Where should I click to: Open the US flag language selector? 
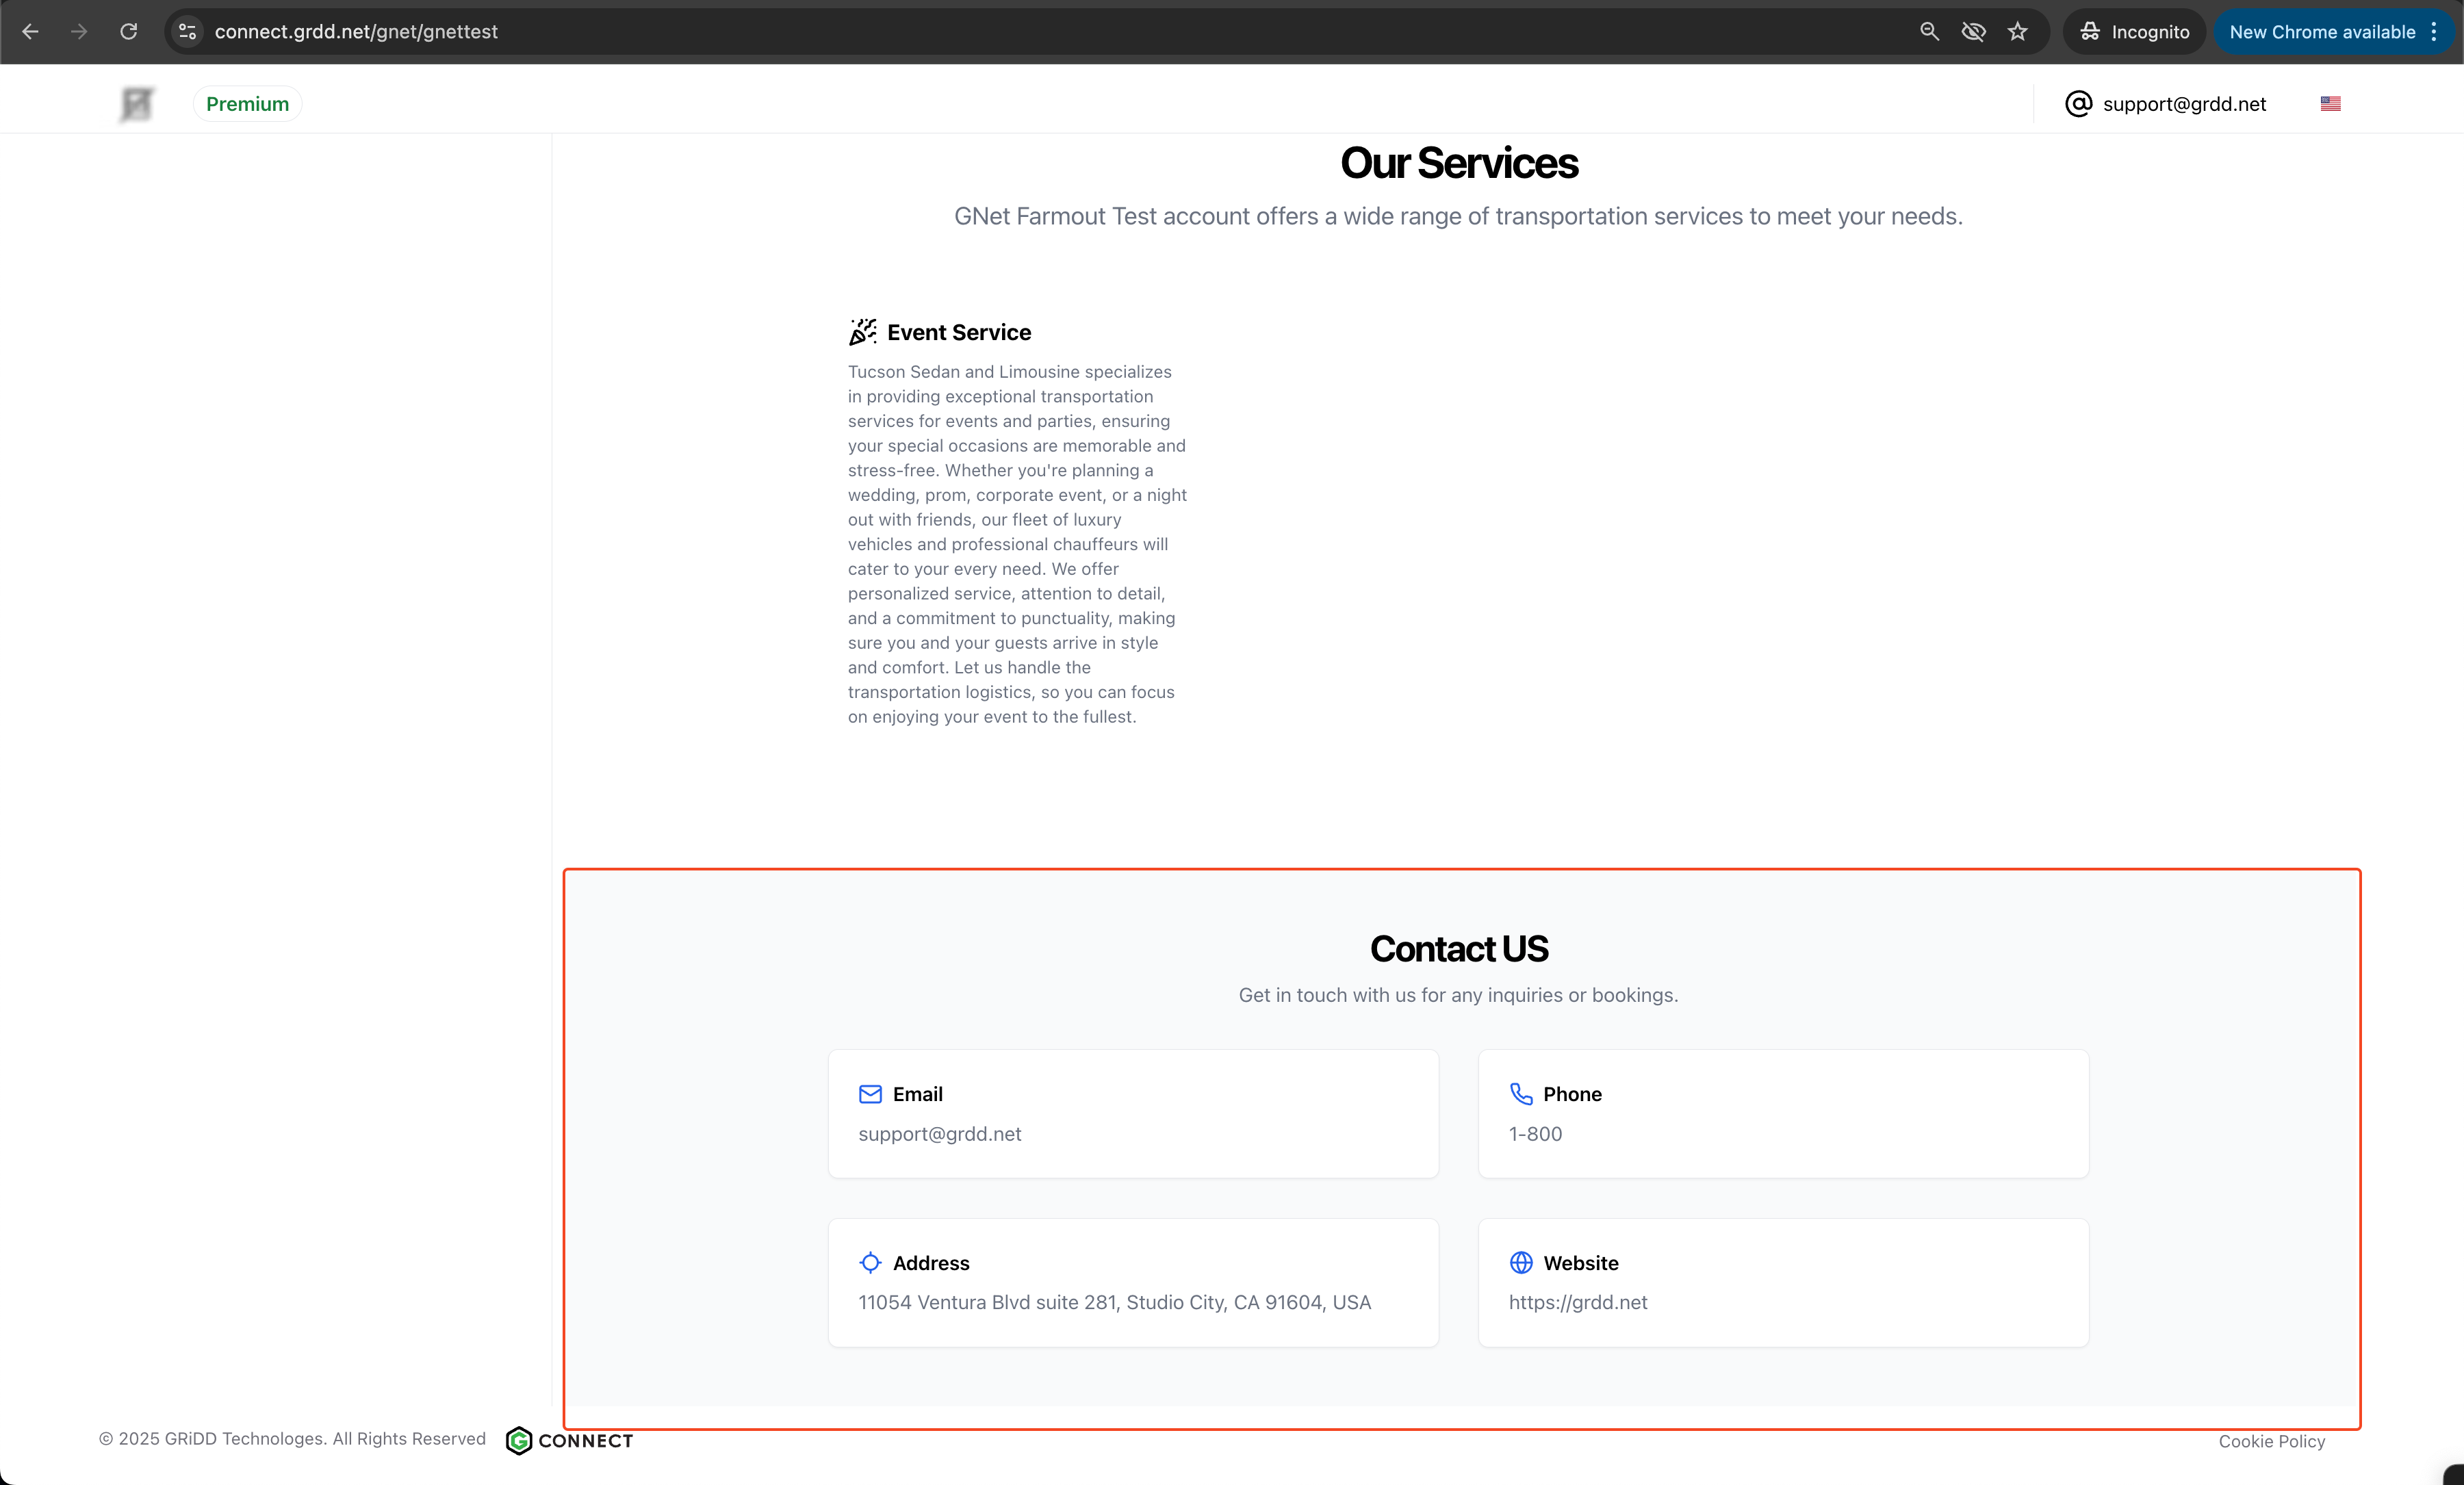(x=2330, y=104)
